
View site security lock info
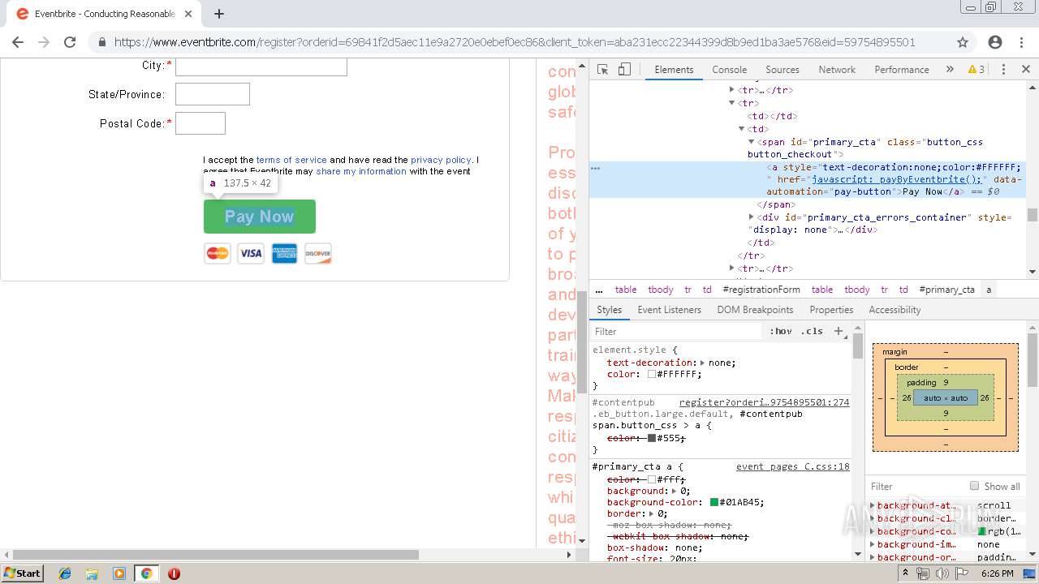(x=101, y=42)
